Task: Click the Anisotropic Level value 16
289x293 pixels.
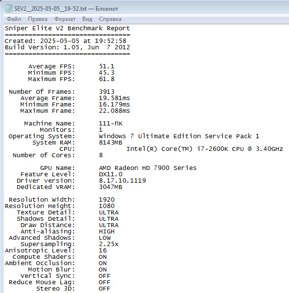Action: click(x=103, y=251)
